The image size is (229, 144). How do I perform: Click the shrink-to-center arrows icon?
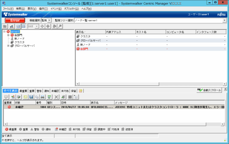pyautogui.click(x=42, y=26)
